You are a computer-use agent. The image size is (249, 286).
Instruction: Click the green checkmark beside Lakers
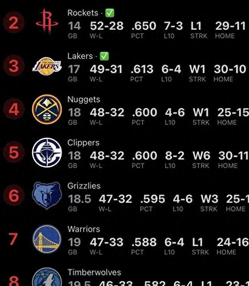click(x=104, y=56)
